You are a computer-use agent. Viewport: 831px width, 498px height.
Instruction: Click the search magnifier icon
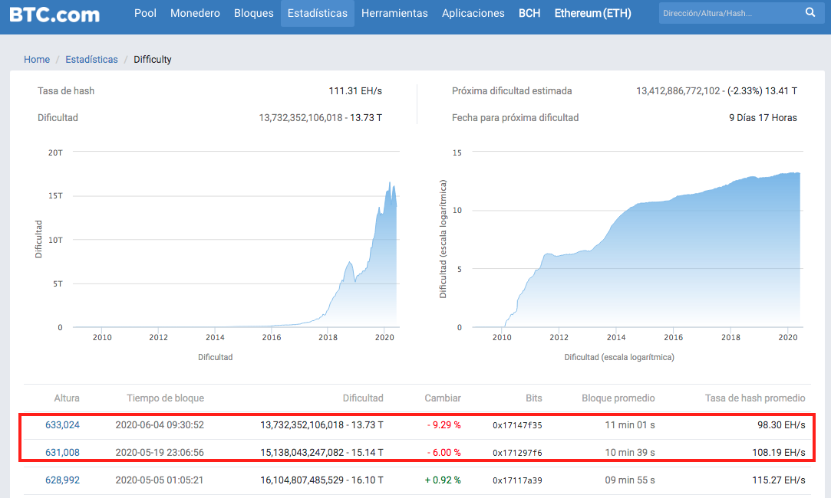(810, 13)
